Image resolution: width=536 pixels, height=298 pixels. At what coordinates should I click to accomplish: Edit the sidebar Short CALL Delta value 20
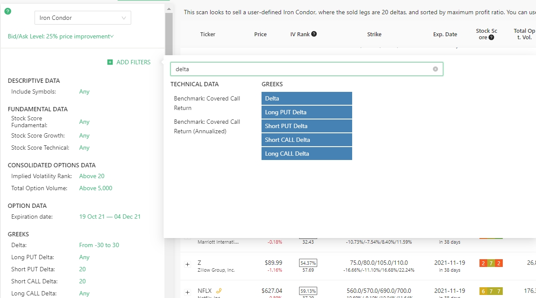[x=82, y=281]
